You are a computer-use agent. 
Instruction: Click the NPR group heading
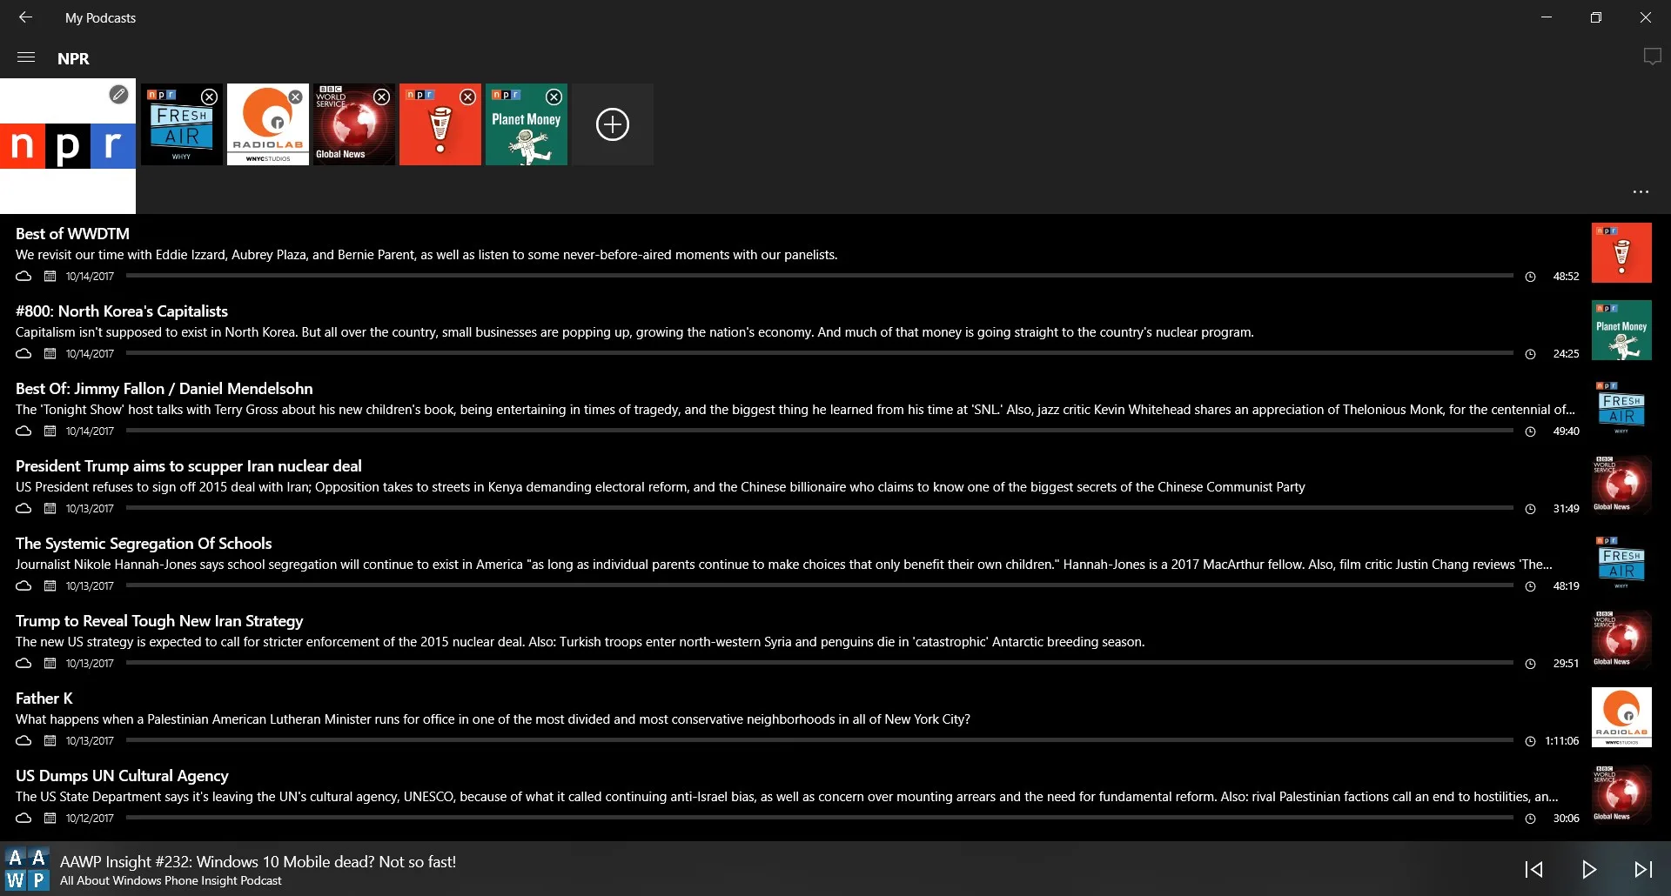pyautogui.click(x=73, y=58)
